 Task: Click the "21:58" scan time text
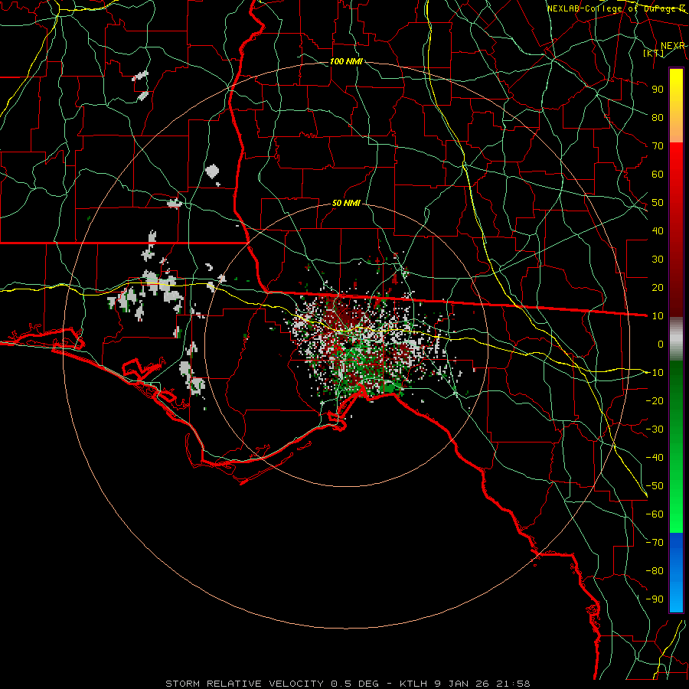coord(513,684)
